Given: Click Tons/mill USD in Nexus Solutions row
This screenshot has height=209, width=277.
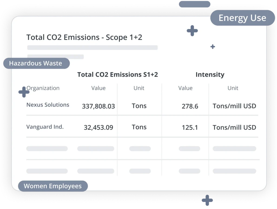Looking at the screenshot, I should (234, 106).
